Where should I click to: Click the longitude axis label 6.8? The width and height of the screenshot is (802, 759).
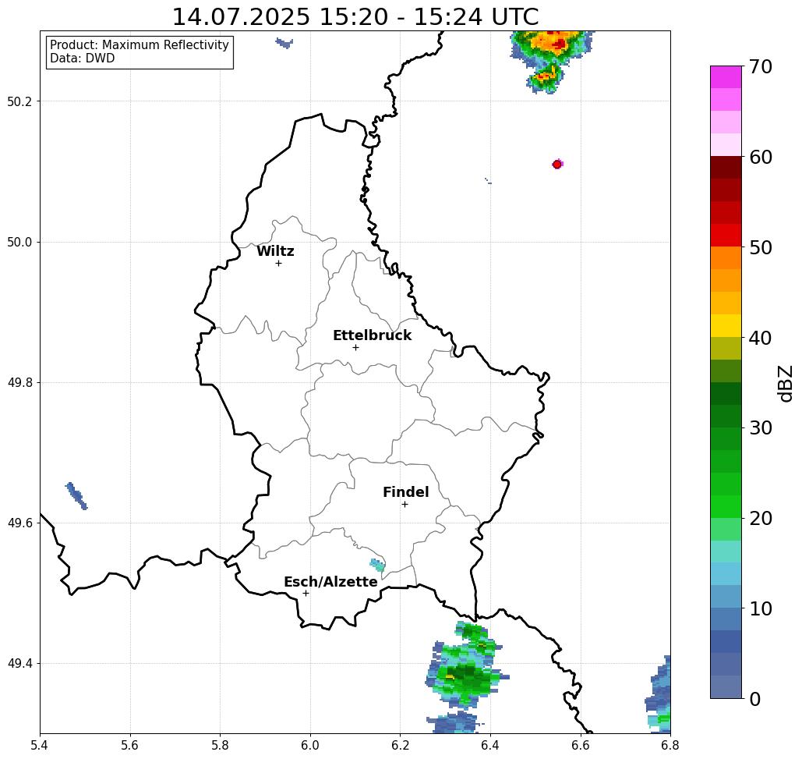coord(670,745)
